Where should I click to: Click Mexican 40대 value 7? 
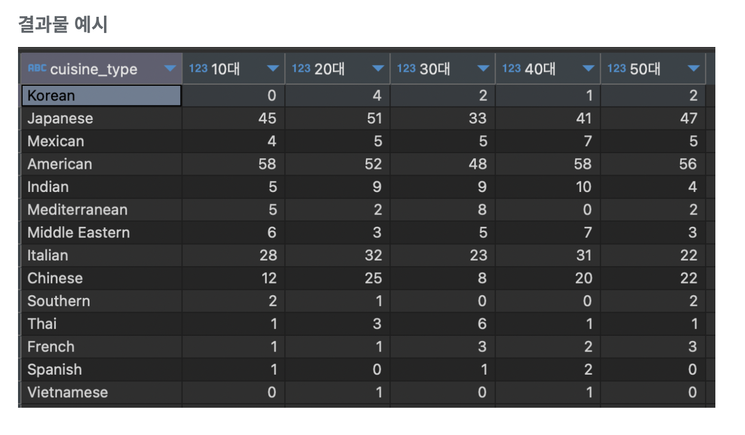click(588, 141)
